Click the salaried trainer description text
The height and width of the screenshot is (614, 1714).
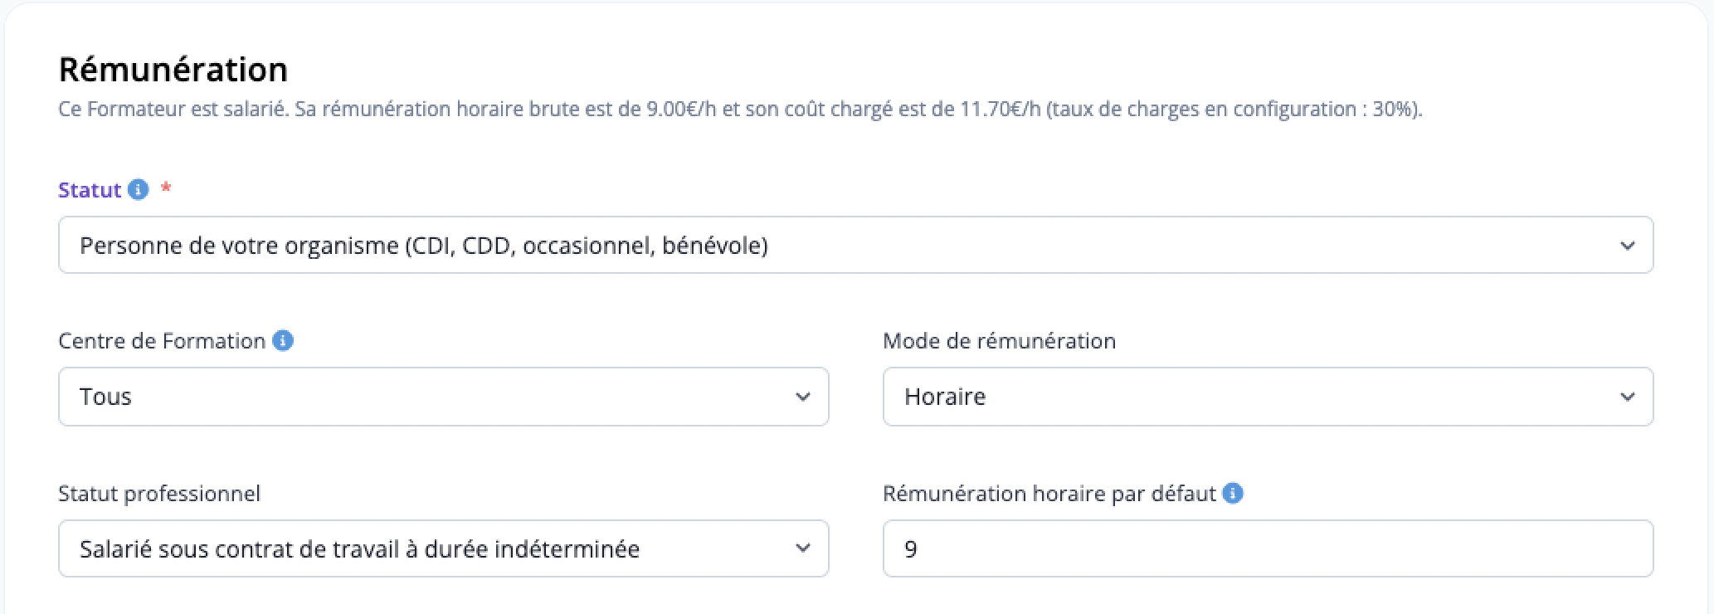740,110
